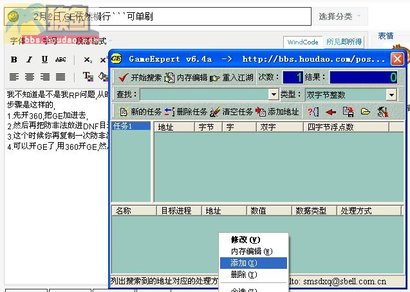Toggle bold formatting in forum editor

[14, 60]
